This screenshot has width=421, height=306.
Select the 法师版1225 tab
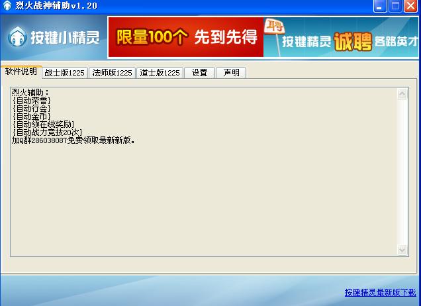112,73
